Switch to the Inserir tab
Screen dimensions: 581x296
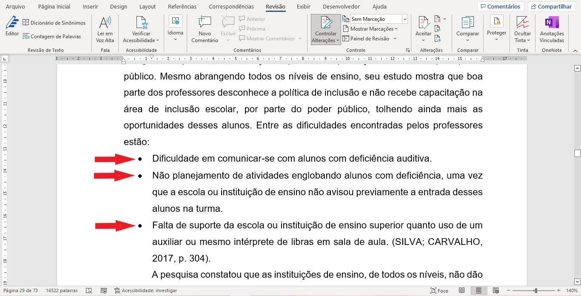91,6
